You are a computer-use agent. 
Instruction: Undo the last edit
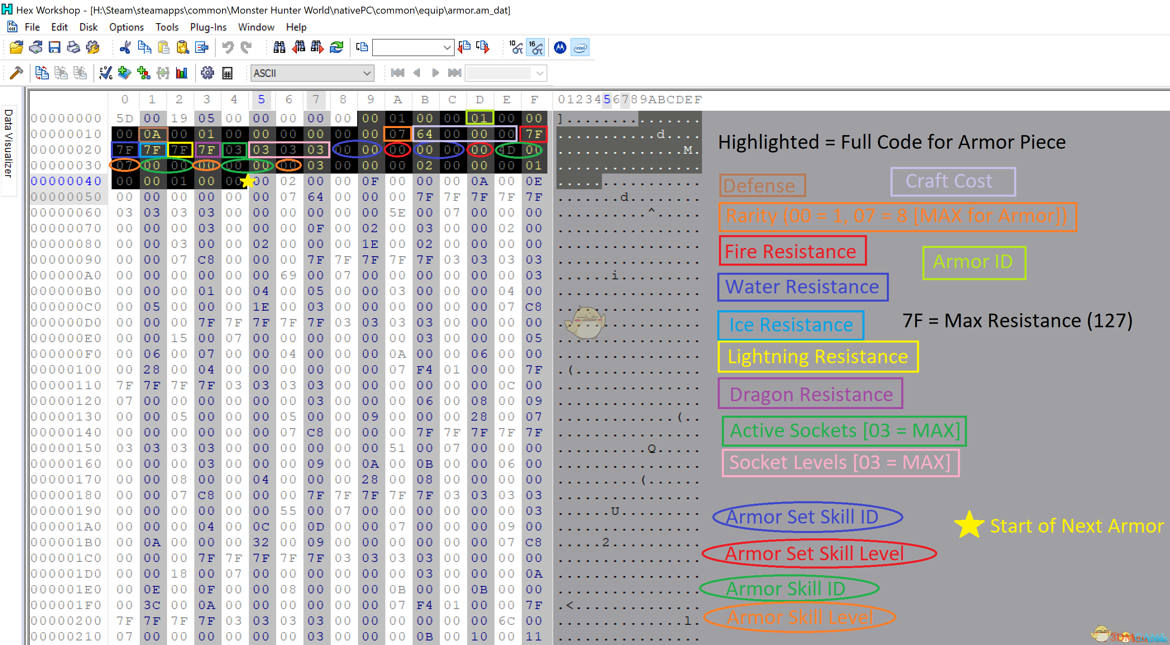coord(227,47)
